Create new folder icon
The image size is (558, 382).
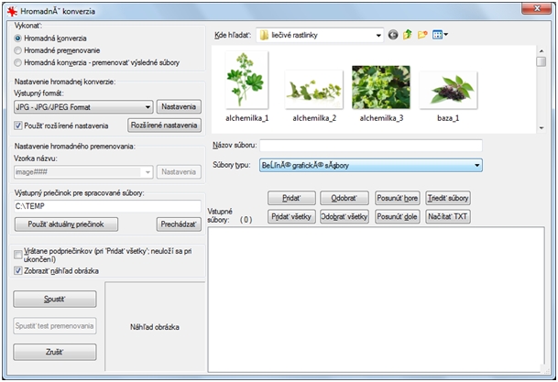[422, 35]
